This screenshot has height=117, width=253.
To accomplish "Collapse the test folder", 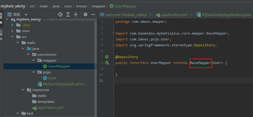I will pos(17,113).
